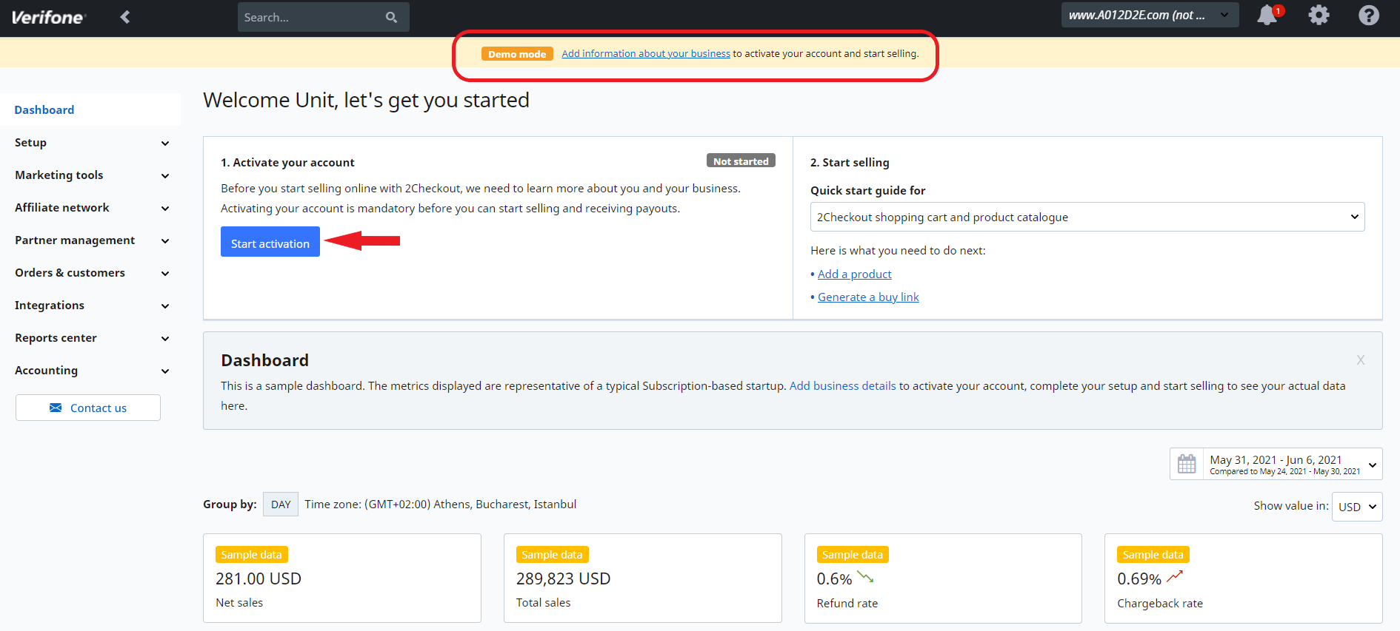
Task: Open the Quick start guide dropdown
Action: click(x=1087, y=217)
